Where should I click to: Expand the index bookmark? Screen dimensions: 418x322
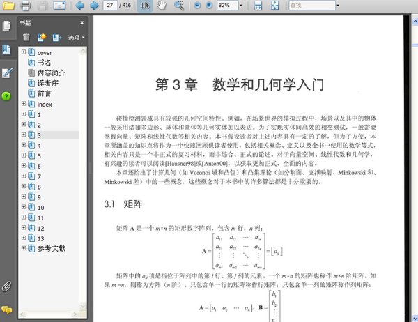[x=24, y=104]
